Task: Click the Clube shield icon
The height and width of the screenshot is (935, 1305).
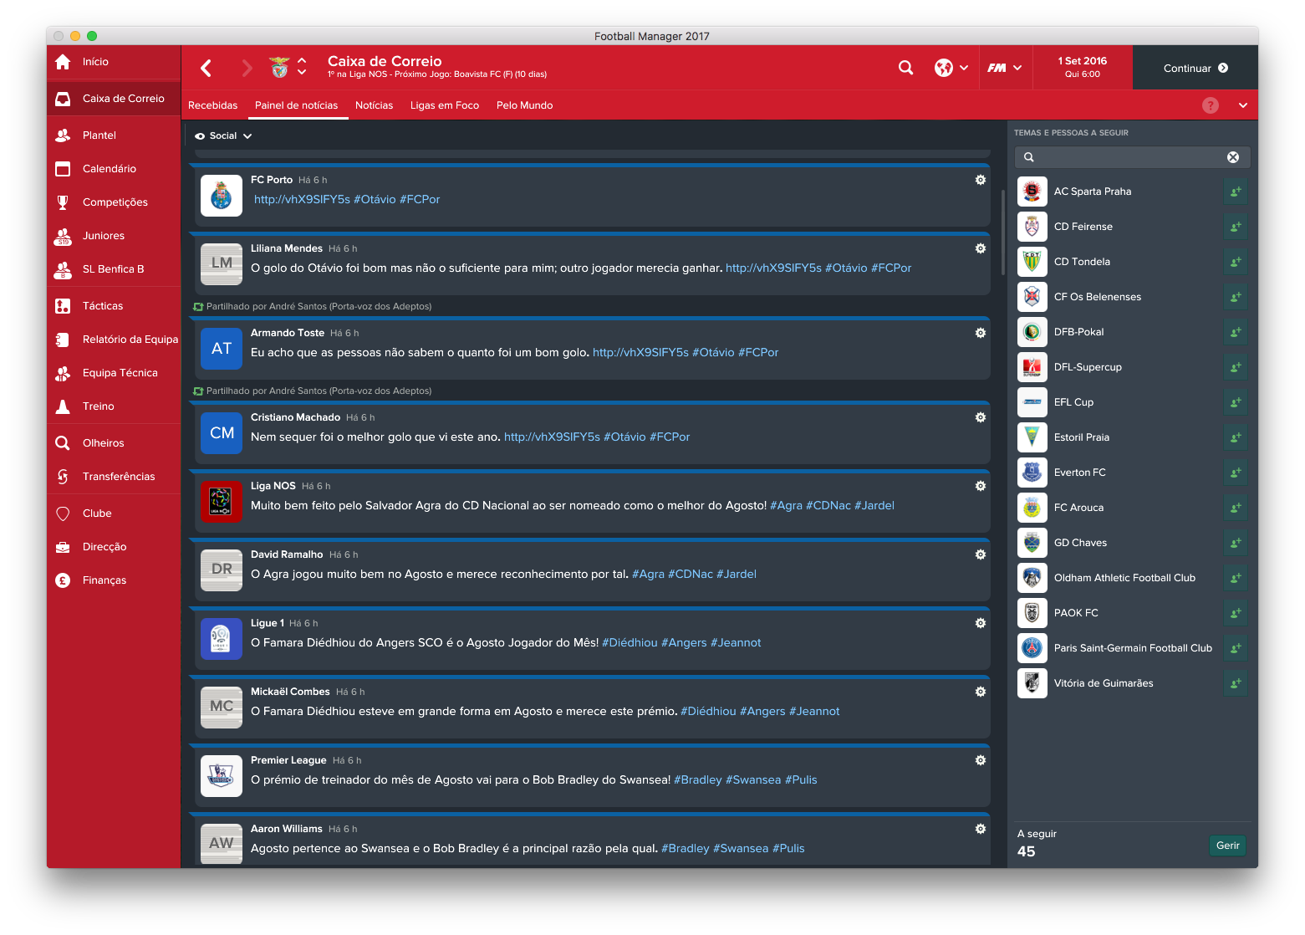Action: pos(63,513)
